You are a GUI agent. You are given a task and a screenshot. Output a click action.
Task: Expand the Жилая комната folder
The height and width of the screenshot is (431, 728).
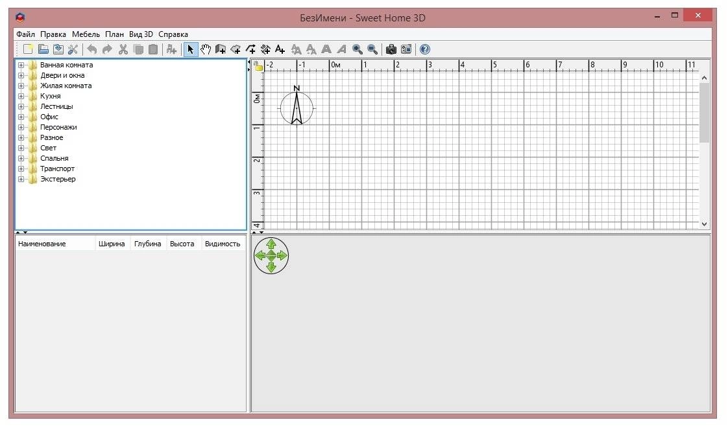tap(21, 86)
